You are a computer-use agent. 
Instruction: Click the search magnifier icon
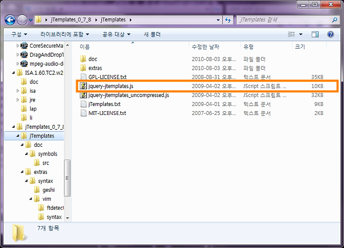(x=334, y=20)
